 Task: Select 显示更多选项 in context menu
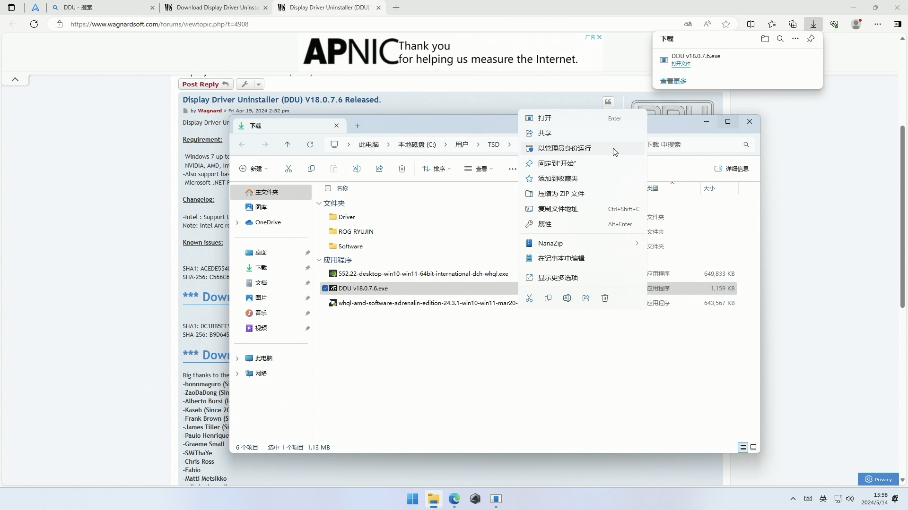(x=583, y=278)
